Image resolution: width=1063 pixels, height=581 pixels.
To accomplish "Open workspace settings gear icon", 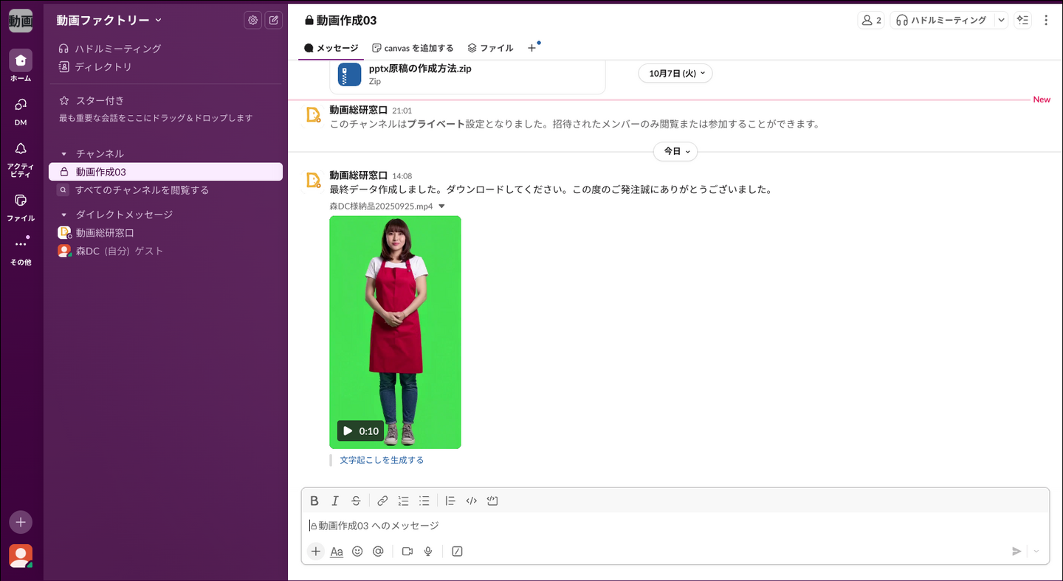I will pyautogui.click(x=252, y=20).
